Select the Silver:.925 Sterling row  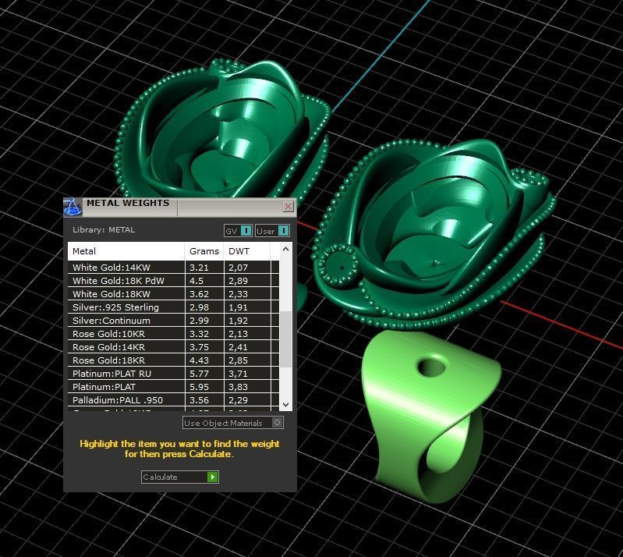click(174, 307)
